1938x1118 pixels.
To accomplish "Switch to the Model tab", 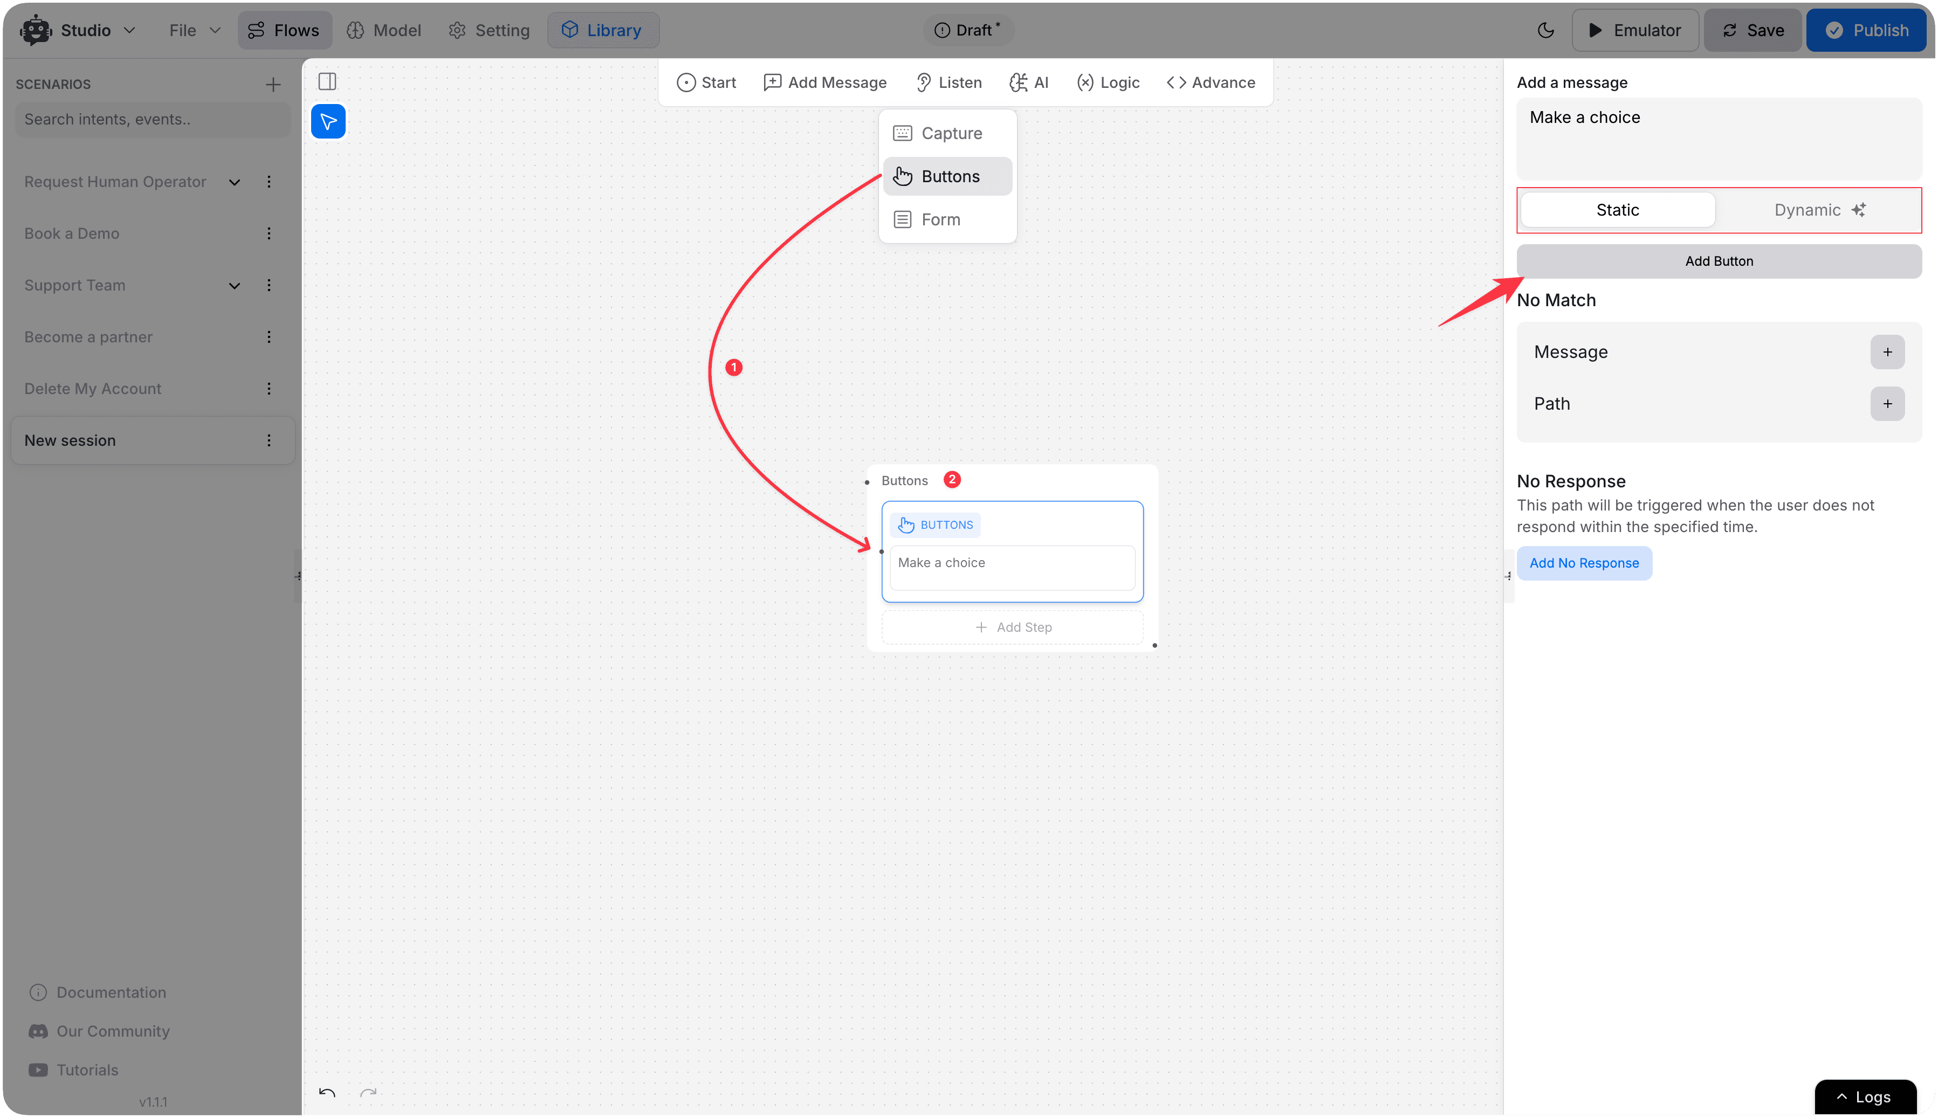I will coord(383,30).
